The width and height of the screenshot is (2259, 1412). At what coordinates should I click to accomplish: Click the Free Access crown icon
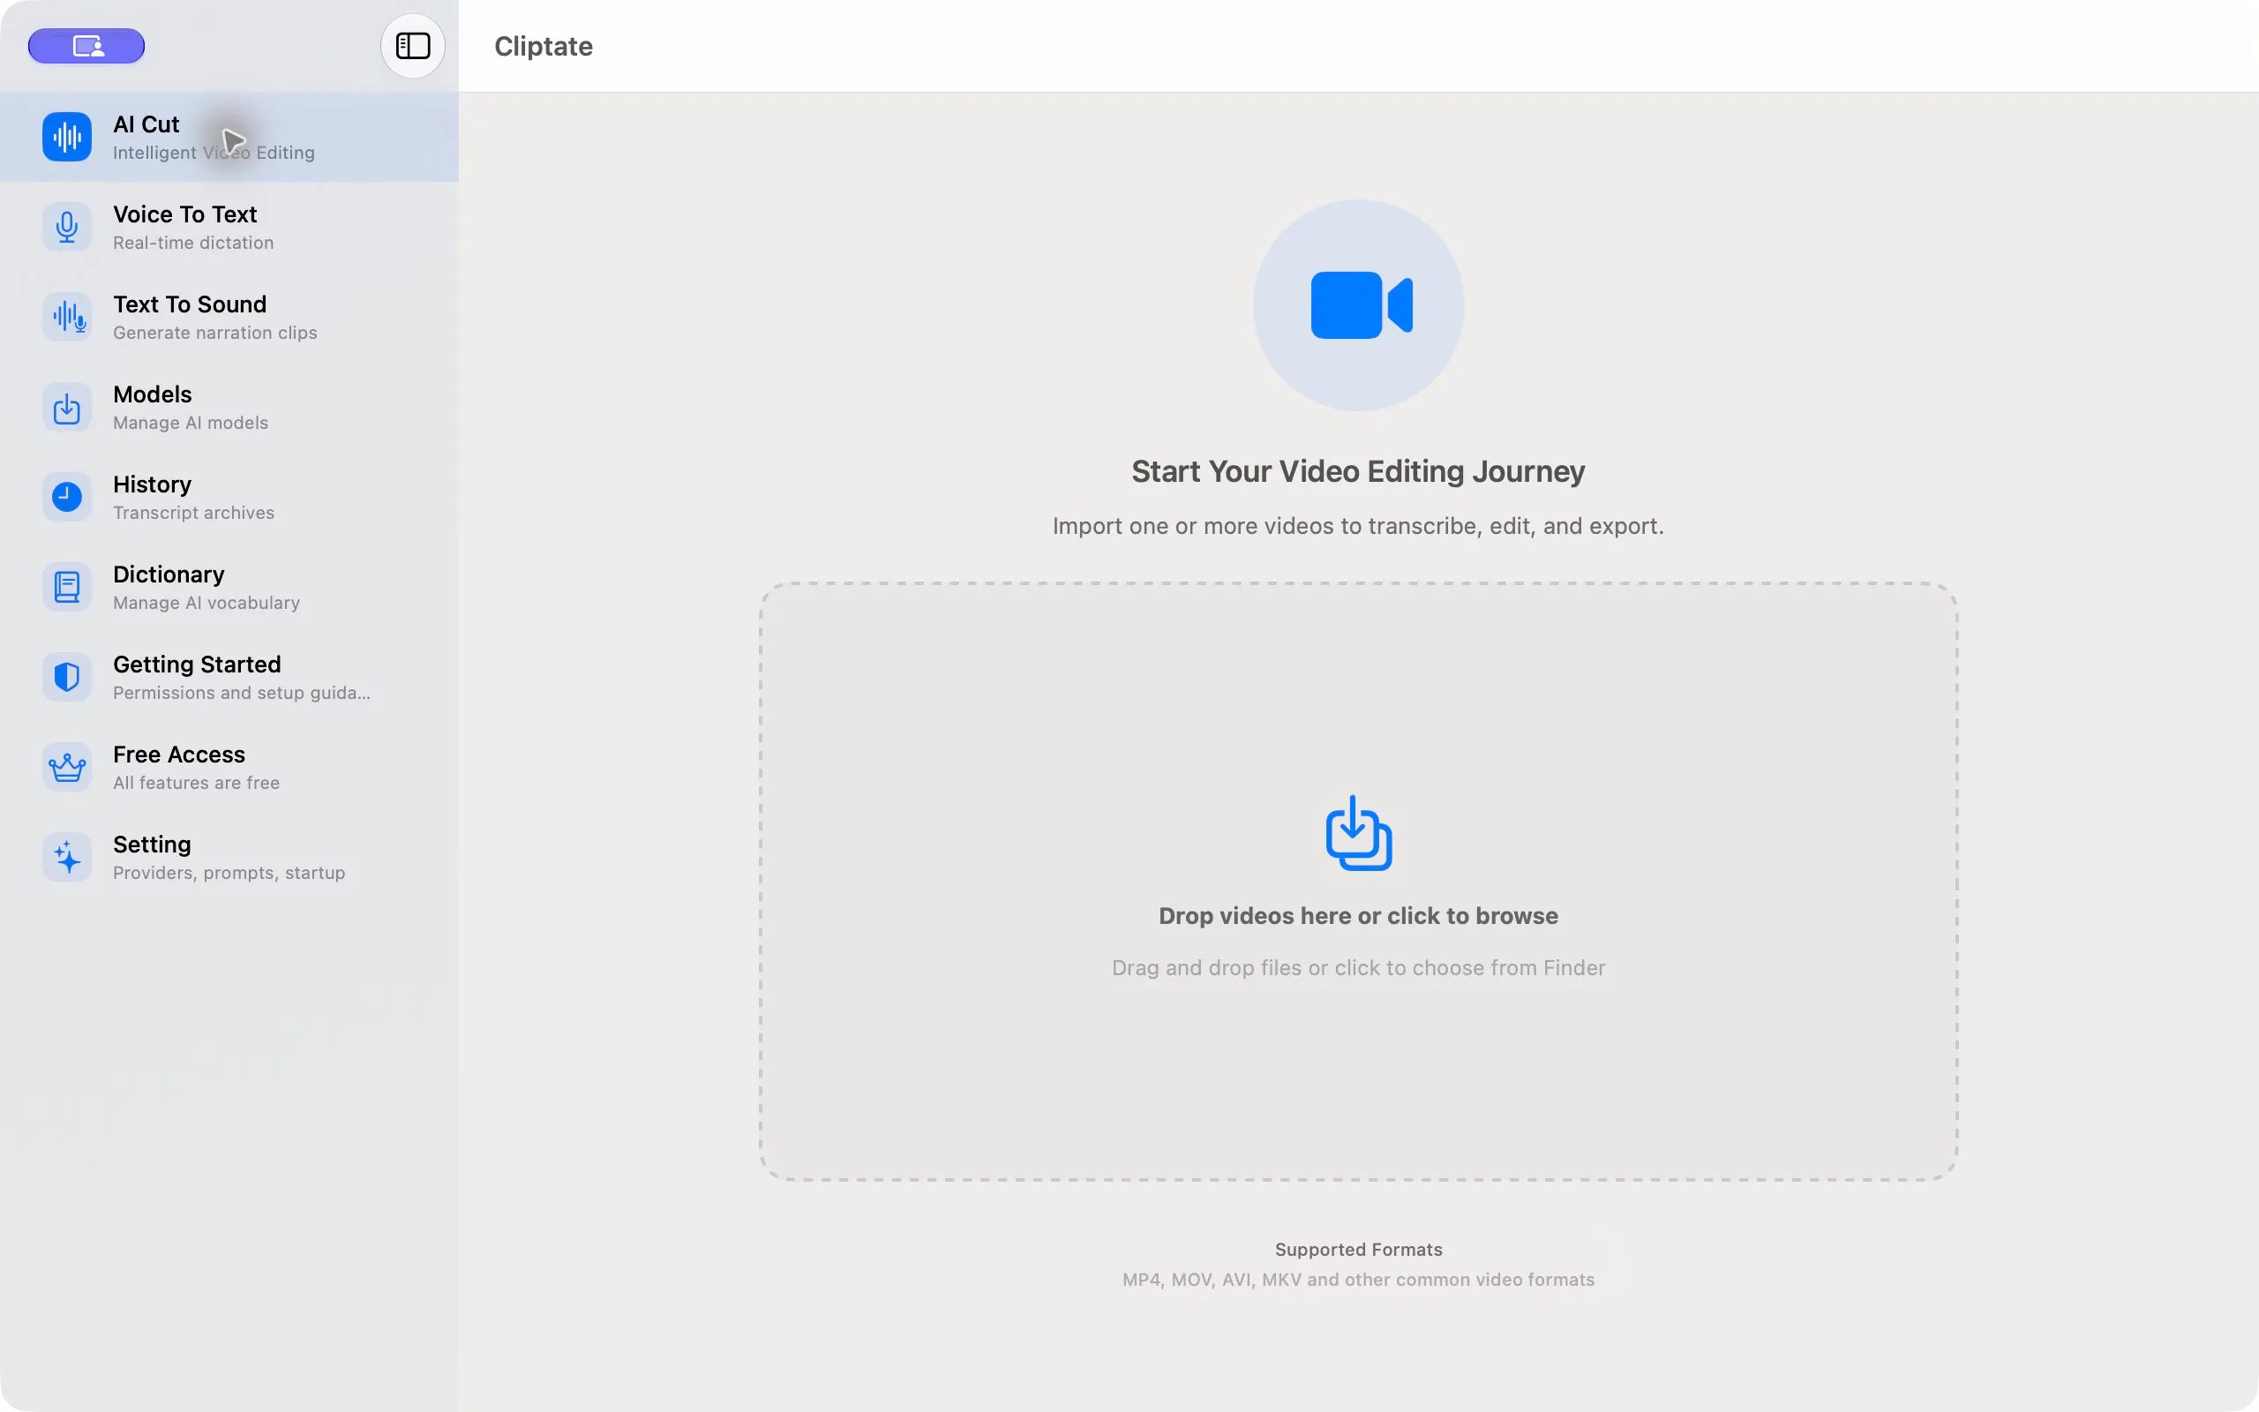pos(67,768)
